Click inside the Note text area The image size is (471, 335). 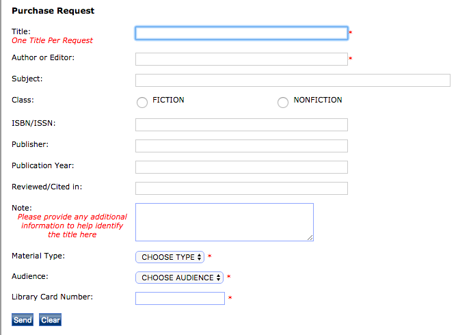(x=224, y=222)
